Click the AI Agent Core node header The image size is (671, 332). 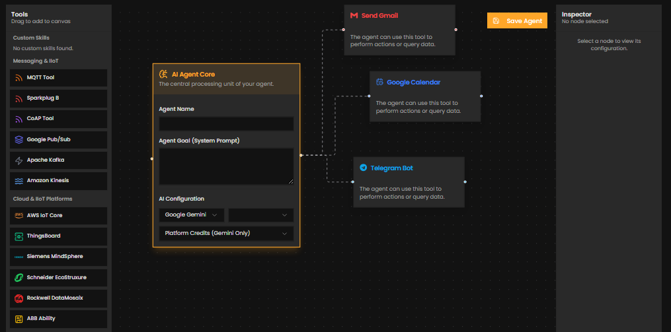[x=226, y=79]
